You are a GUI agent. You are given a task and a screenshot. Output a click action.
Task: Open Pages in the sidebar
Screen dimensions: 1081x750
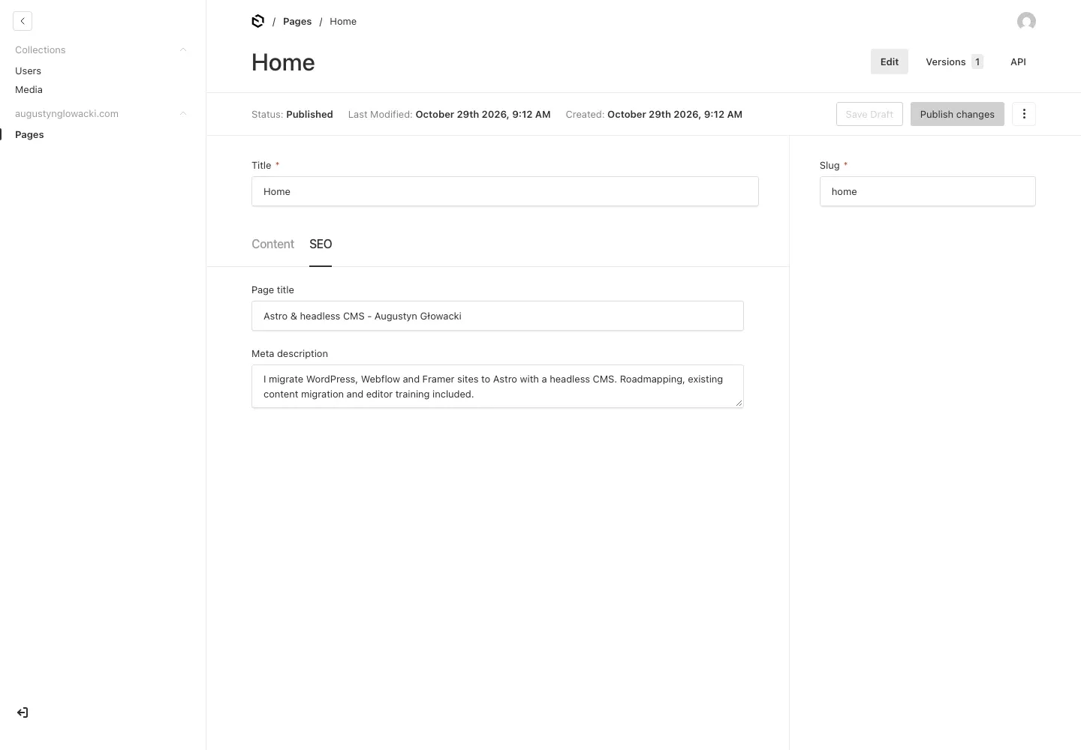(x=29, y=135)
